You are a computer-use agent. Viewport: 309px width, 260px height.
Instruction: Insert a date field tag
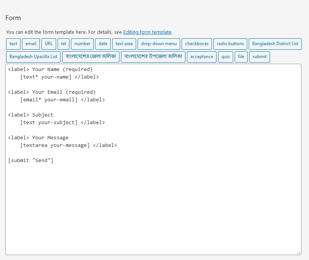[x=103, y=44]
